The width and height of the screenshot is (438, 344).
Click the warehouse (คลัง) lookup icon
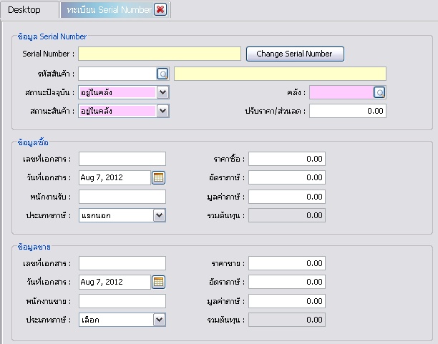coord(379,92)
